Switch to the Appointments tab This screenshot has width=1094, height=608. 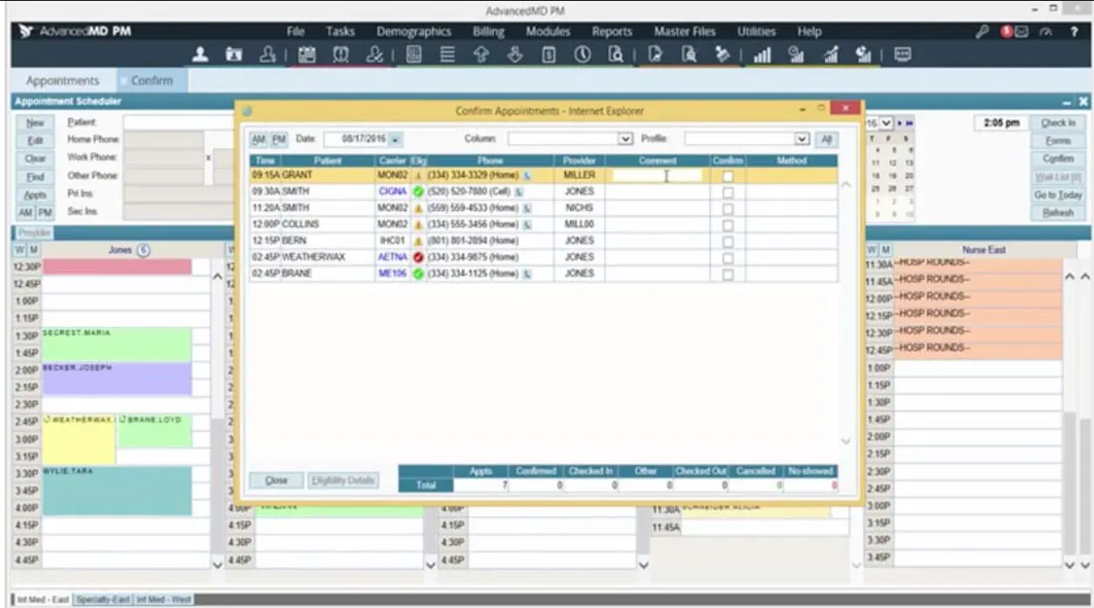[61, 80]
